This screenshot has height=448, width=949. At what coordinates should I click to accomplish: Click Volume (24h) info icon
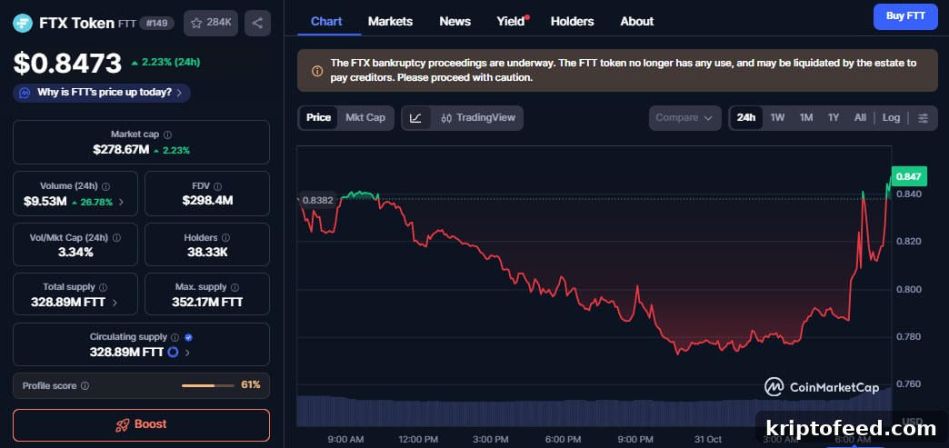[106, 186]
